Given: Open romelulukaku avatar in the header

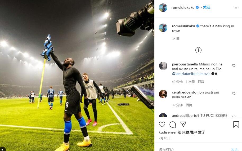Looking at the screenshot, I should tap(163, 8).
